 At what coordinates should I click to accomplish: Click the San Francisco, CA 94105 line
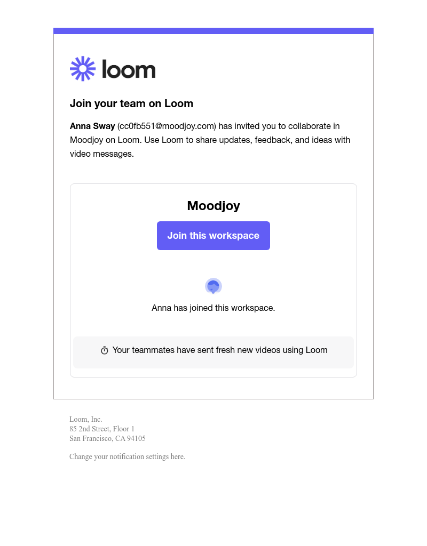click(x=107, y=439)
